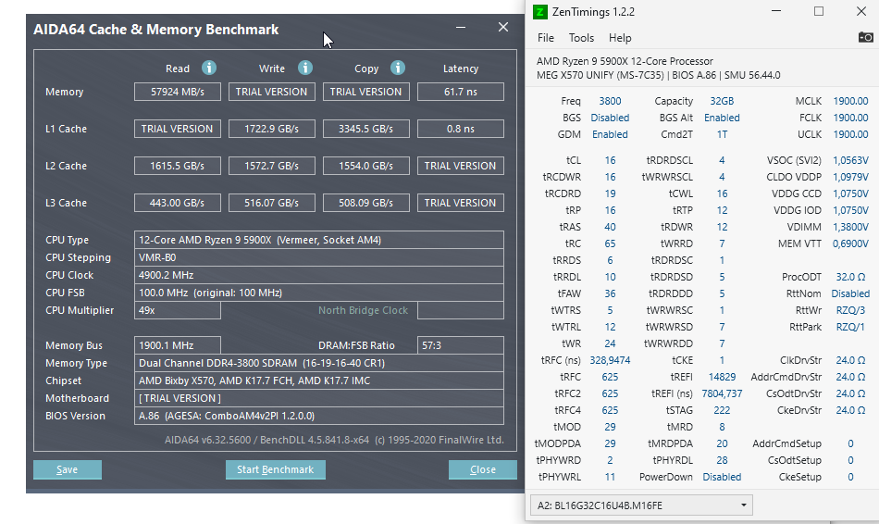Click the FCLK value 1900.00
The width and height of the screenshot is (879, 524).
point(850,118)
